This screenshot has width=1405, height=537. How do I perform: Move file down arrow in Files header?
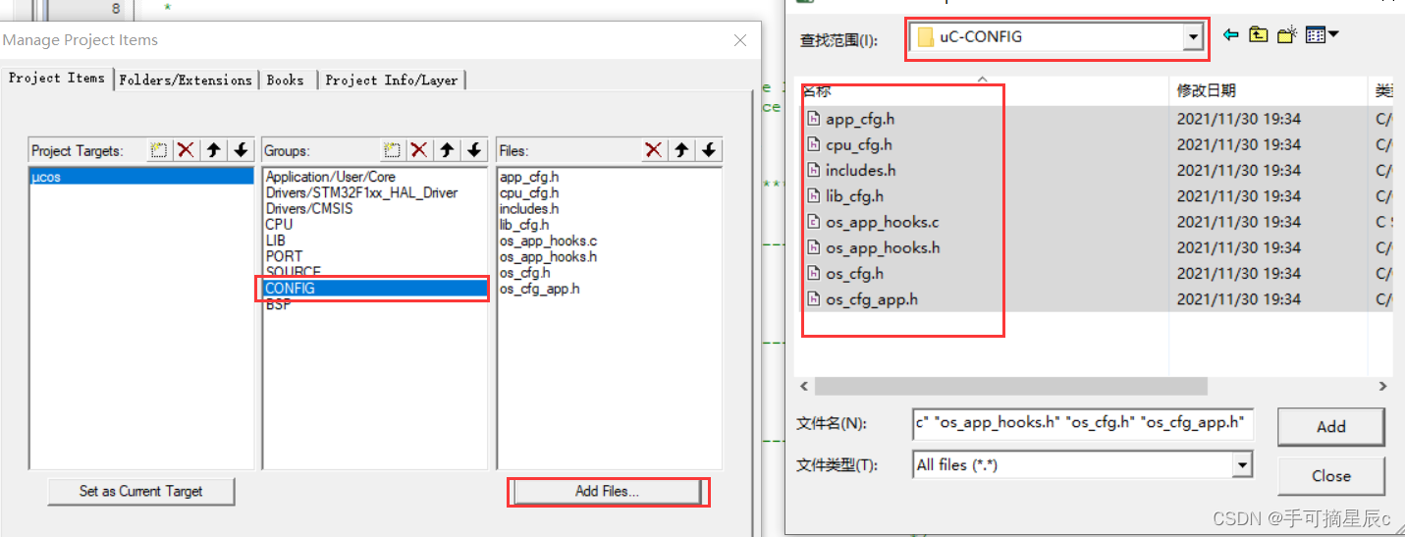pyautogui.click(x=708, y=150)
